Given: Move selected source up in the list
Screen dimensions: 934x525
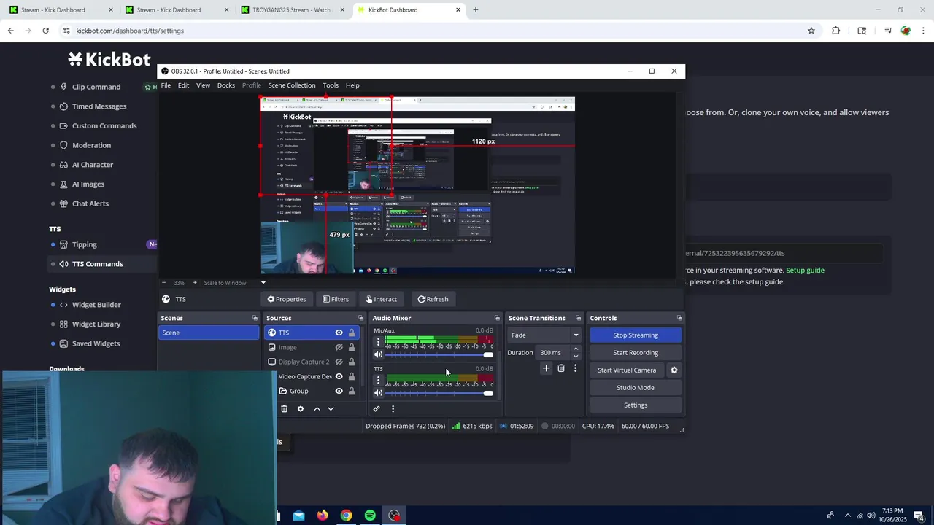Looking at the screenshot, I should pyautogui.click(x=317, y=409).
